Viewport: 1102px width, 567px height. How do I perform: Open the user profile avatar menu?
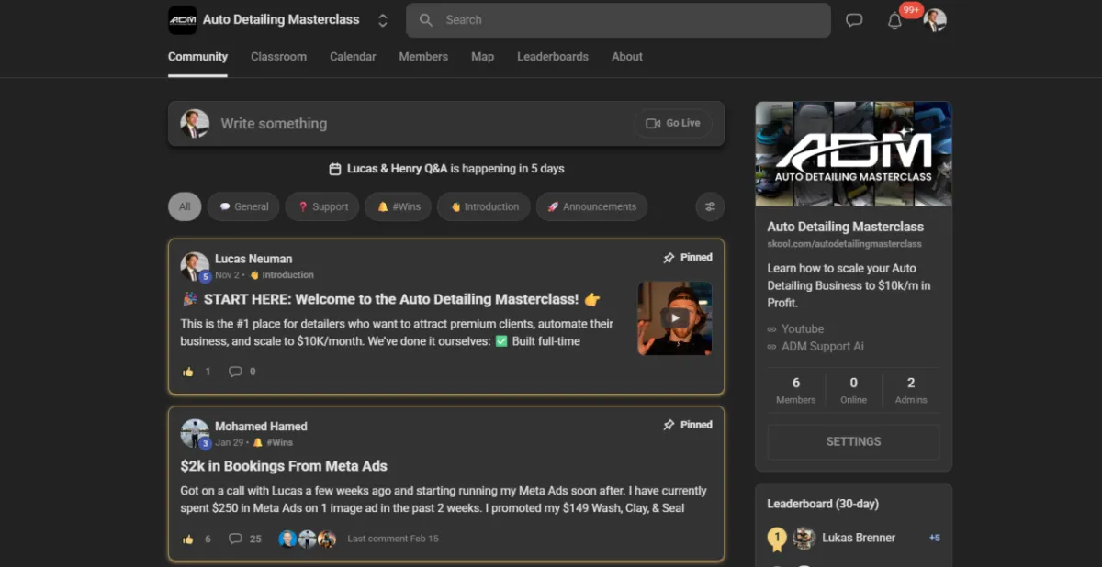pos(935,20)
